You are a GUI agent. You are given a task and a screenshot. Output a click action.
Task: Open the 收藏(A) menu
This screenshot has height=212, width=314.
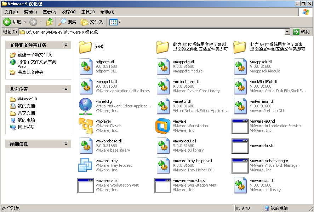coord(68,12)
